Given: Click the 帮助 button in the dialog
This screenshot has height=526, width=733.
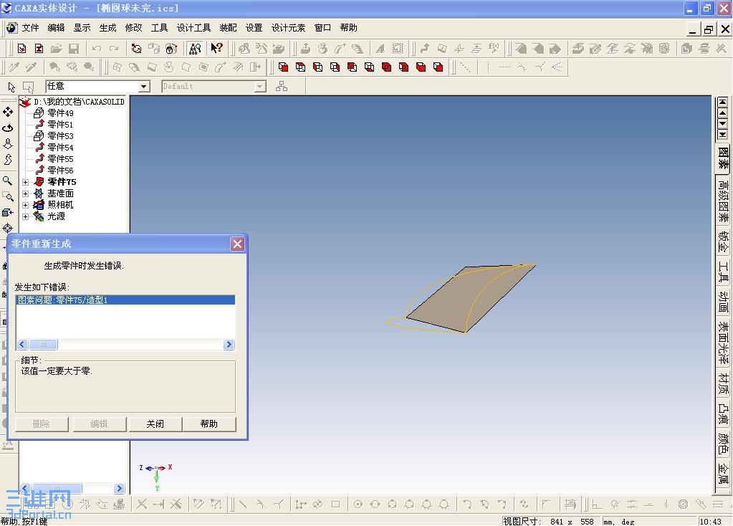Looking at the screenshot, I should [x=209, y=424].
